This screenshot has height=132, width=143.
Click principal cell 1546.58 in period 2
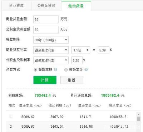tap(86, 127)
